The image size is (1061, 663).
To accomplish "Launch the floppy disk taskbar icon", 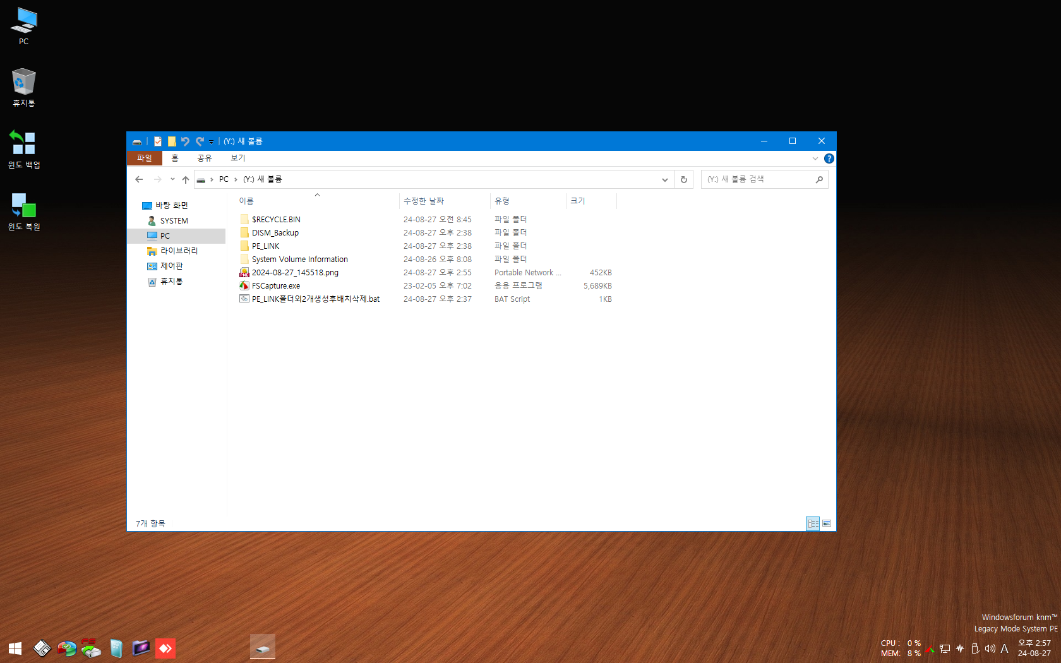I will click(42, 648).
